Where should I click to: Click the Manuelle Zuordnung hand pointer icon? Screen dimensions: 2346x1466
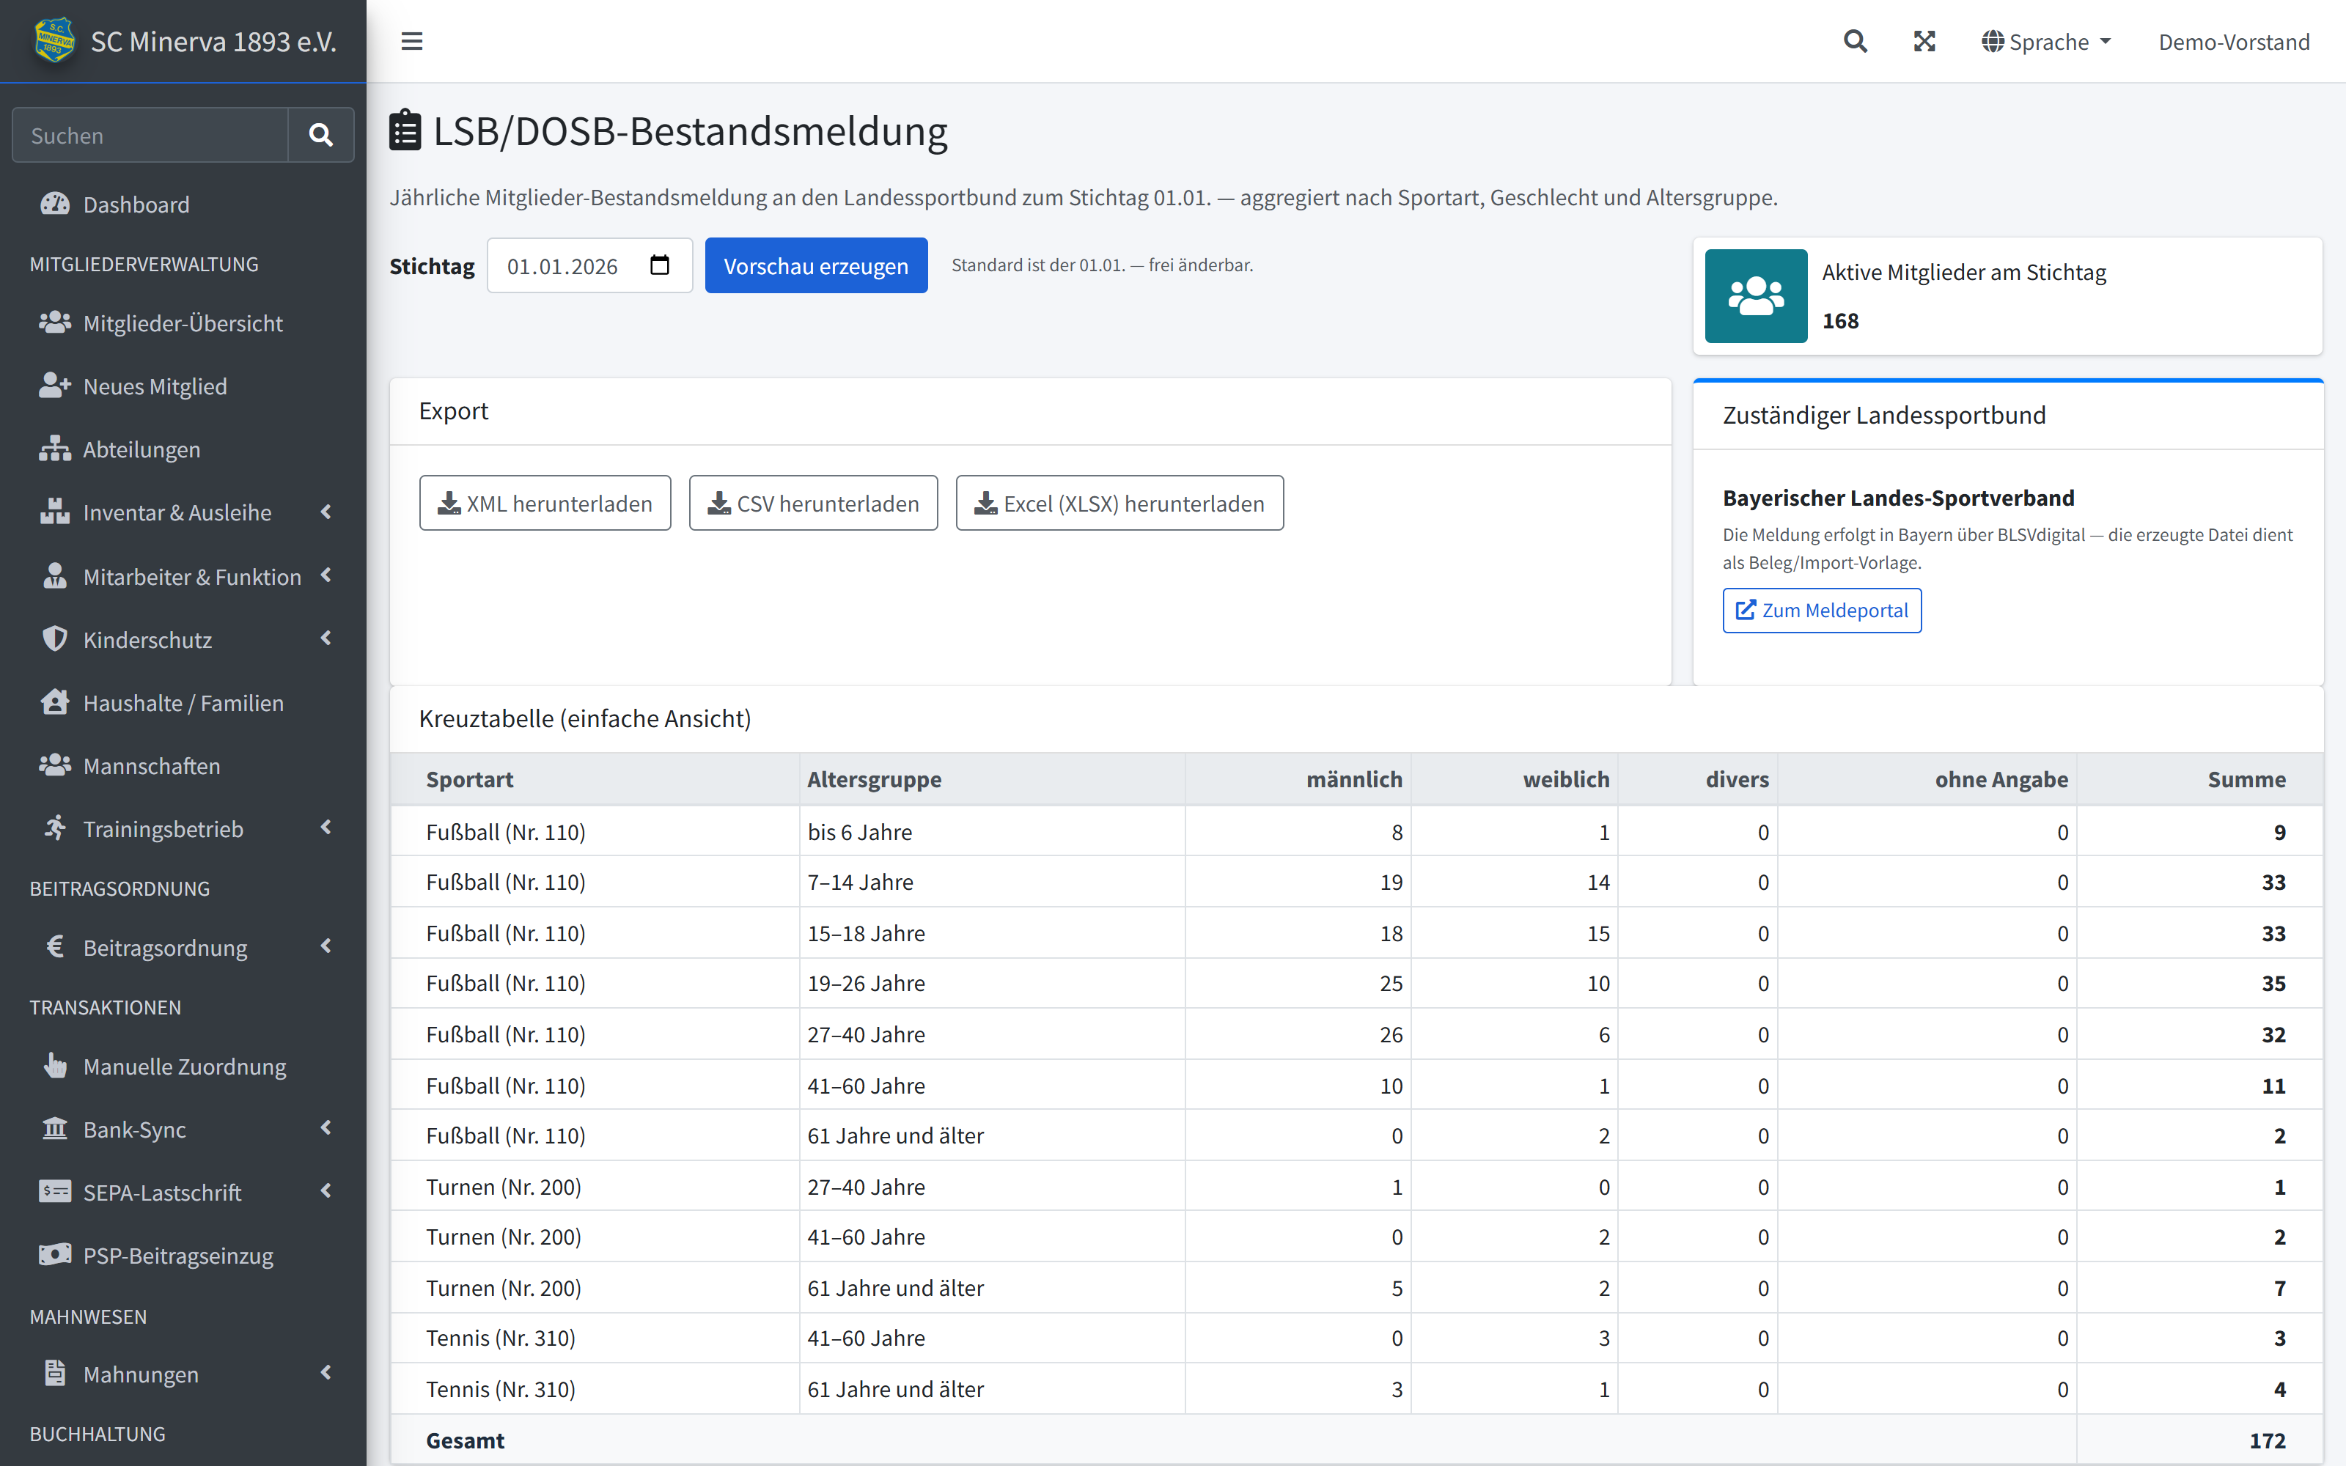pos(55,1064)
